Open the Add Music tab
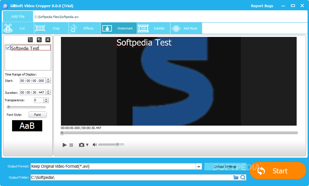This screenshot has width=309, height=186. click(186, 28)
